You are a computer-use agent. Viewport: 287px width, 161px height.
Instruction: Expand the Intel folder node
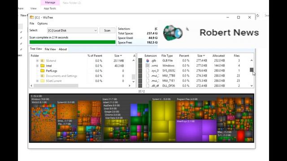(x=37, y=66)
